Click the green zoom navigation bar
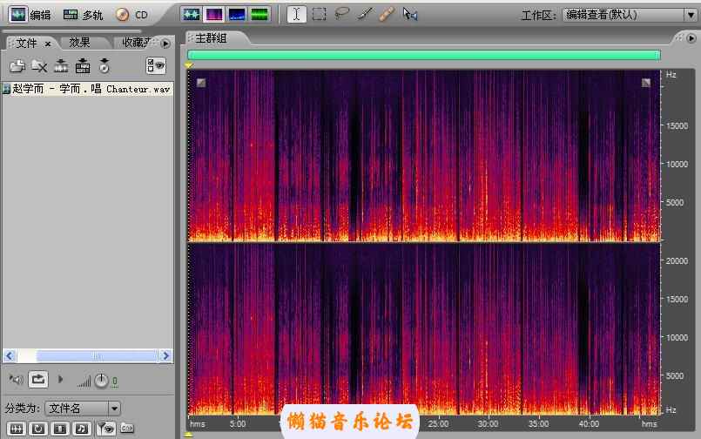Screen dimensions: 701x439 [x=423, y=55]
